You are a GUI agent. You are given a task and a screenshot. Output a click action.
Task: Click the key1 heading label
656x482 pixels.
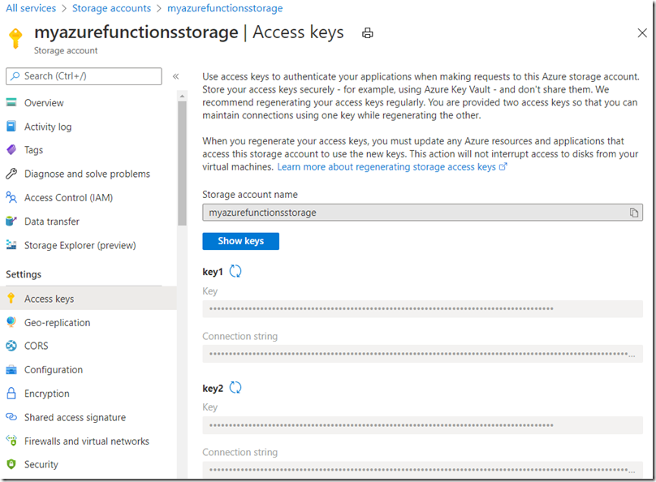pos(213,272)
